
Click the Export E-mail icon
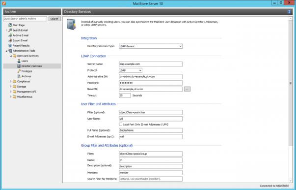[x=10, y=40]
